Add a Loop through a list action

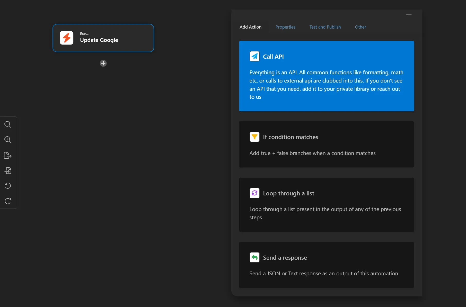click(x=326, y=205)
